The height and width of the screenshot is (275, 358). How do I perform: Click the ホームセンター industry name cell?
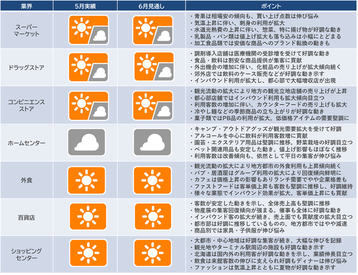(x=27, y=147)
